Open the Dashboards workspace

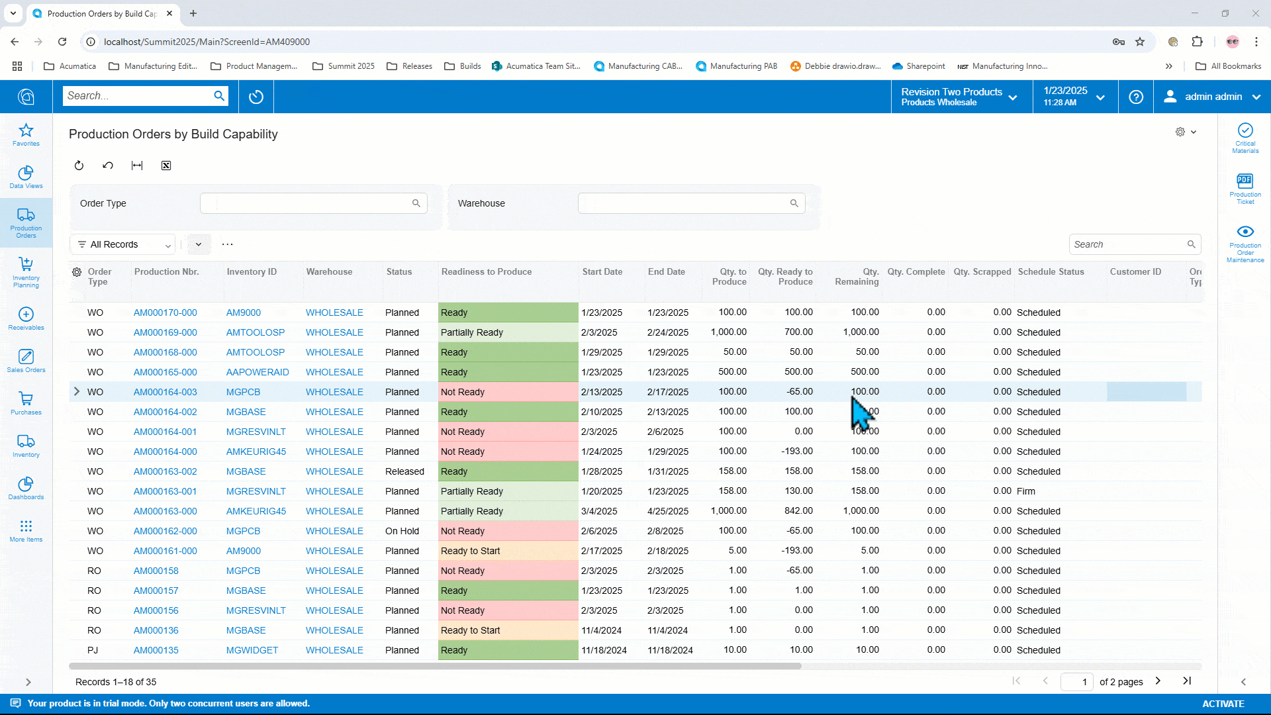pos(26,488)
